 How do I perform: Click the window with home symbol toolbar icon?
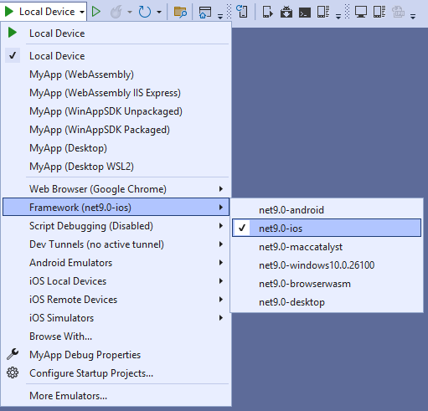pyautogui.click(x=205, y=13)
